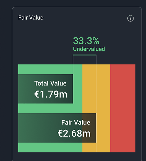Click the green bracket line above chart

pyautogui.click(x=85, y=55)
